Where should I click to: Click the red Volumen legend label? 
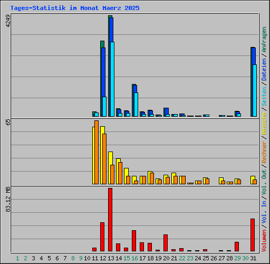[x=264, y=240]
